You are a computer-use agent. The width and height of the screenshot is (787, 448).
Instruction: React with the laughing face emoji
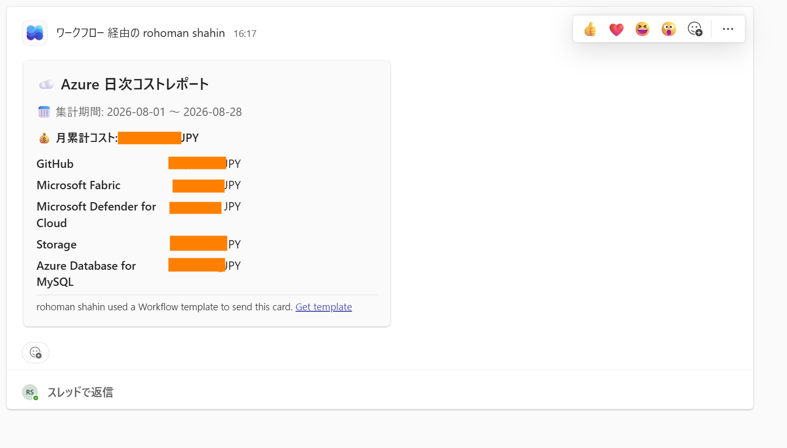click(642, 29)
